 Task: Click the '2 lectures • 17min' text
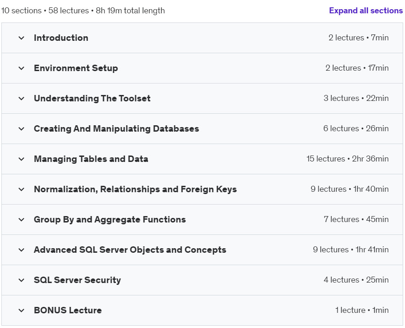pyautogui.click(x=357, y=68)
